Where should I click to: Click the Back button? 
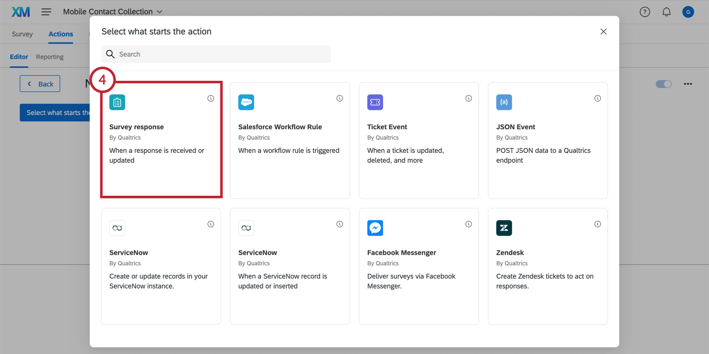tap(40, 84)
